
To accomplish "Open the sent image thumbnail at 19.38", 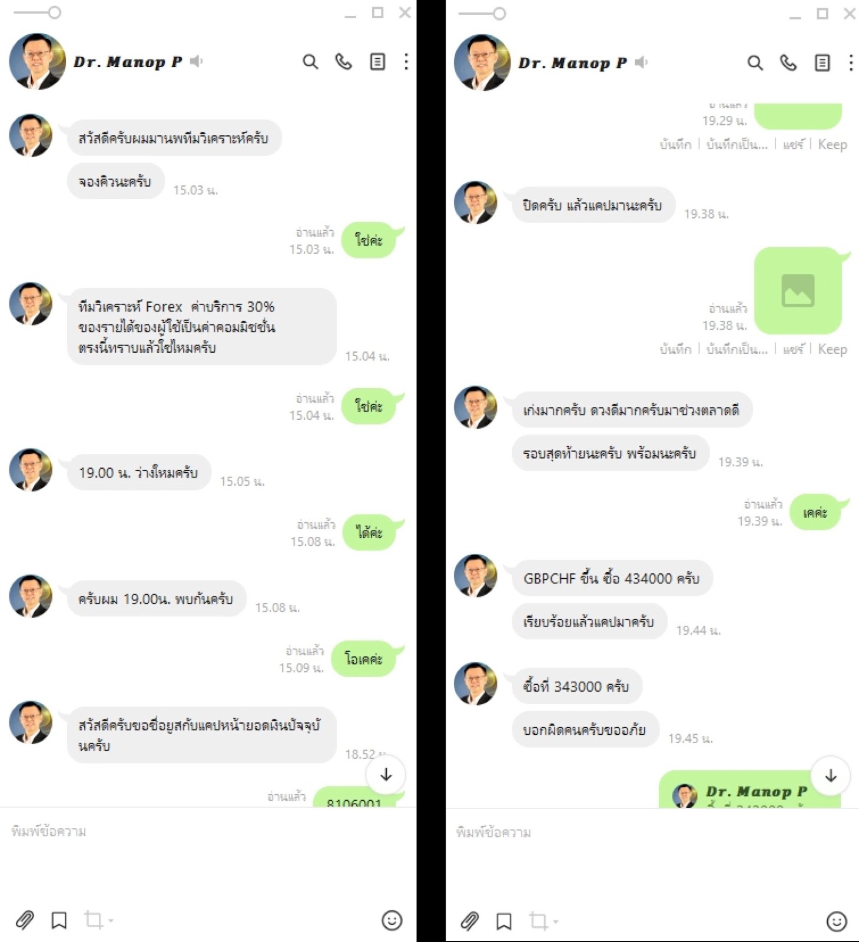I will pyautogui.click(x=798, y=291).
